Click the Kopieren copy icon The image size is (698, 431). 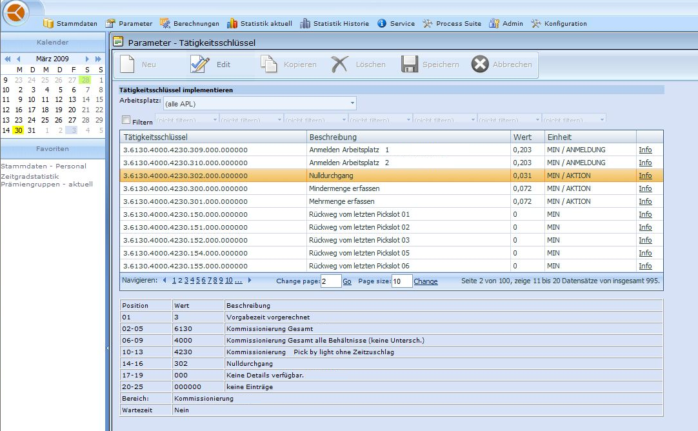(x=268, y=65)
